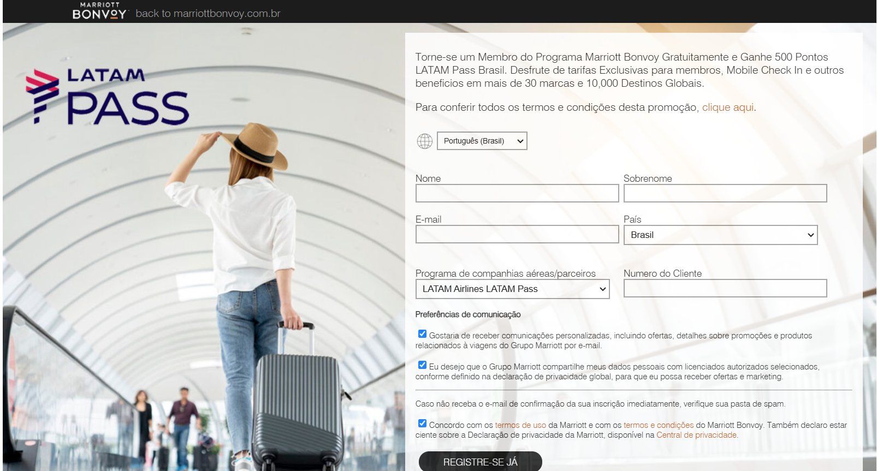Click the LATAM Pass logo
Screen dimensions: 877x471
107,97
